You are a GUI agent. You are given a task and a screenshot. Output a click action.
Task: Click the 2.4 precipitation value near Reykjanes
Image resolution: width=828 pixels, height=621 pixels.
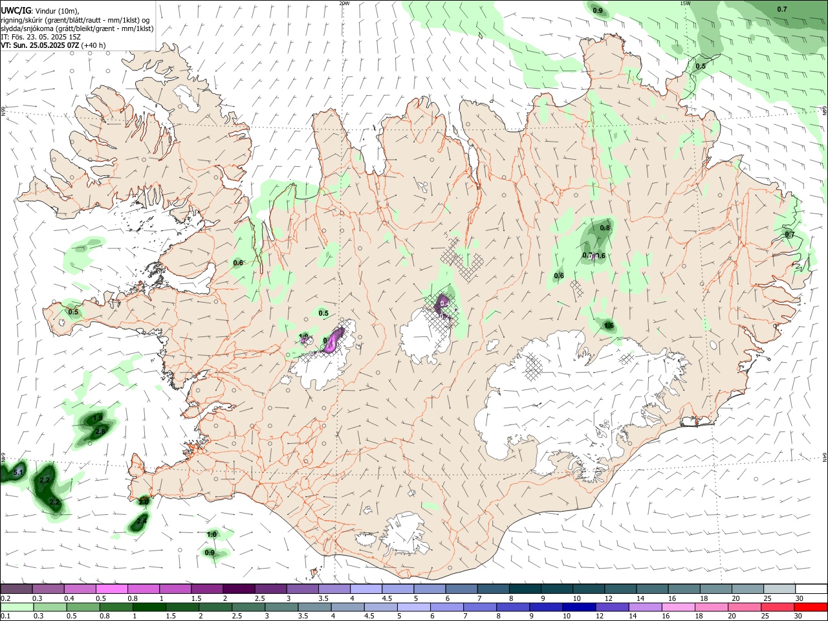coord(142,520)
